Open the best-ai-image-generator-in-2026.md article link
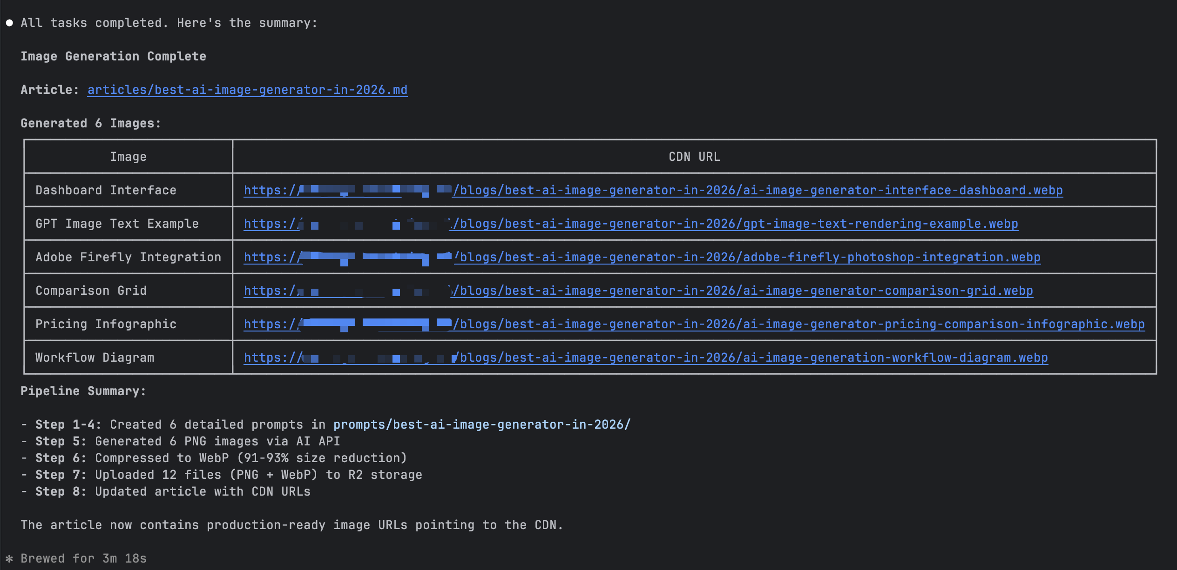Screen dimensions: 1177x570 point(247,90)
